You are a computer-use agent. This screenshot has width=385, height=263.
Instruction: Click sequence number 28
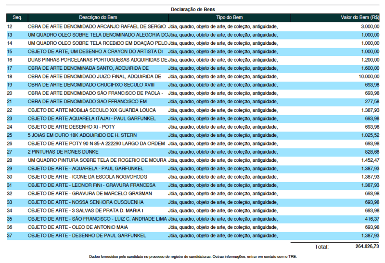tap(10, 160)
